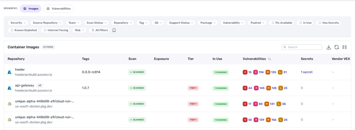This screenshot has height=130, width=355.
Task: Click critical badge showing 50
Action: [x=245, y=120]
